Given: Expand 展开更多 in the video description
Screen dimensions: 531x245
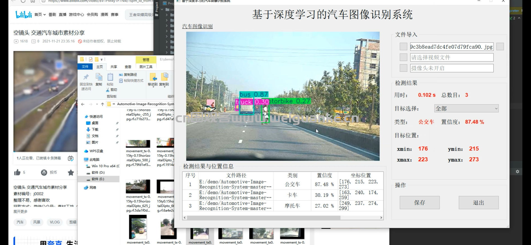Looking at the screenshot, I should [x=20, y=211].
